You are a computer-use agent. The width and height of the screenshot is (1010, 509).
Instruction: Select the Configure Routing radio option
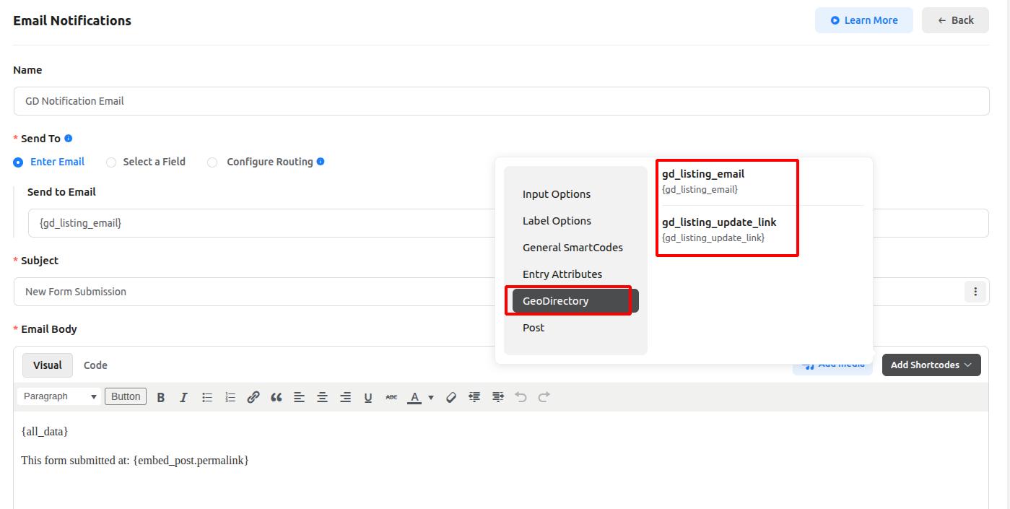(212, 162)
